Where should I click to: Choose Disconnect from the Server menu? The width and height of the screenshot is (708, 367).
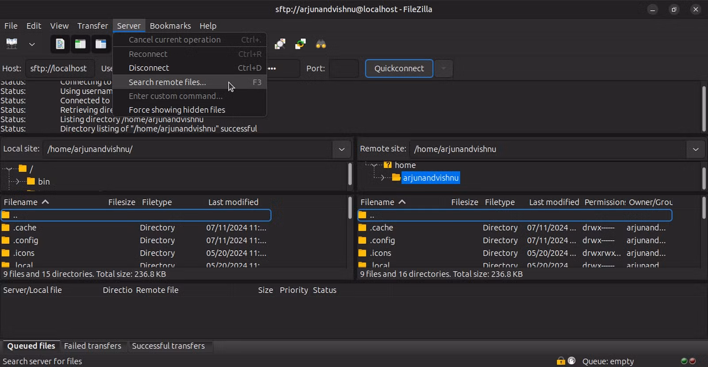pos(190,68)
